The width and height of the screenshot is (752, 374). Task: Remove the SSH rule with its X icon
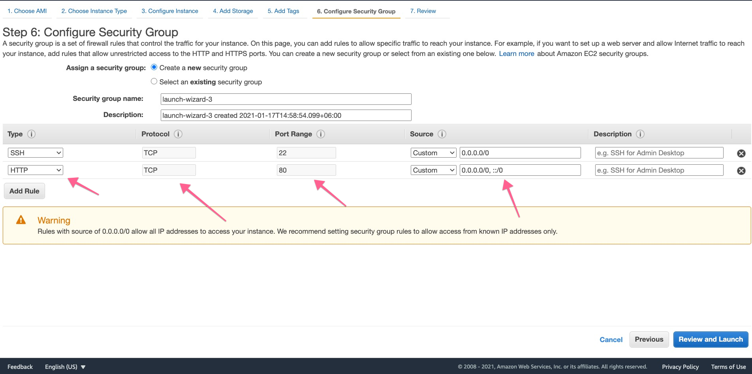tap(741, 153)
